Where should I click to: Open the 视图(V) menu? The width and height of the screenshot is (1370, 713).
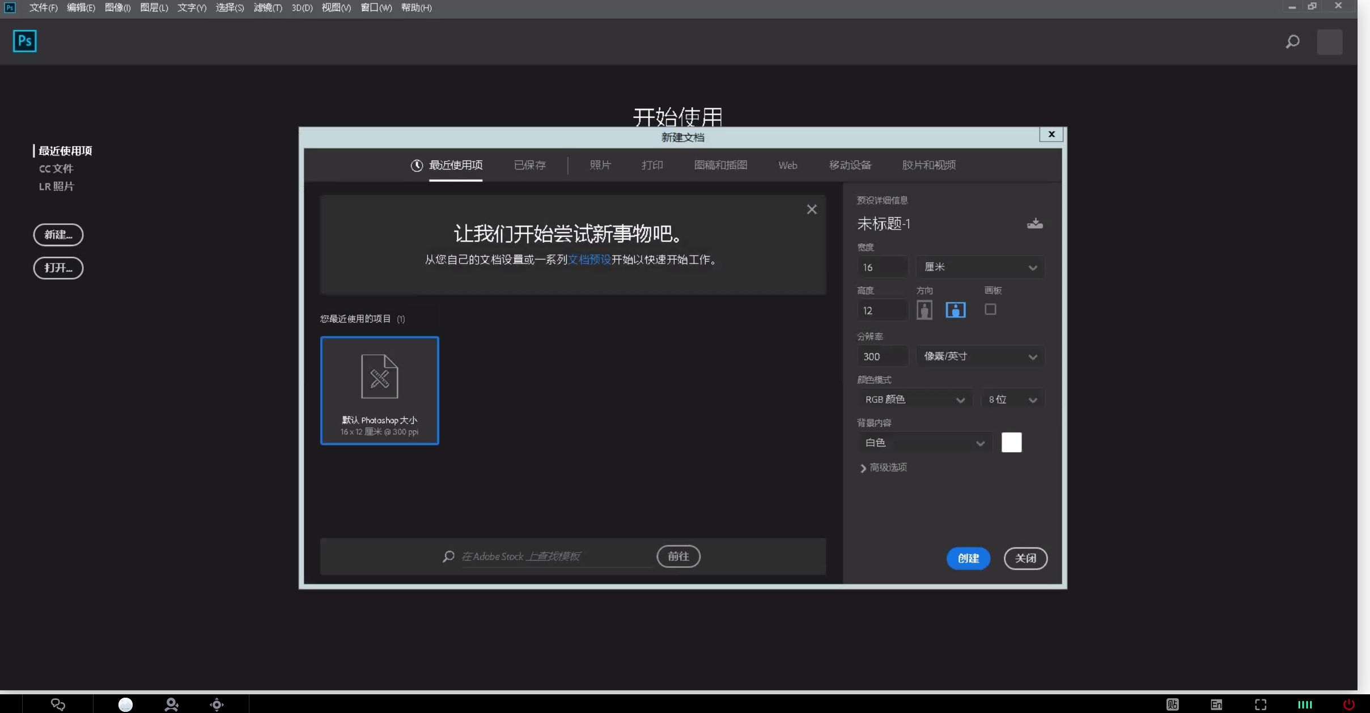(x=336, y=7)
